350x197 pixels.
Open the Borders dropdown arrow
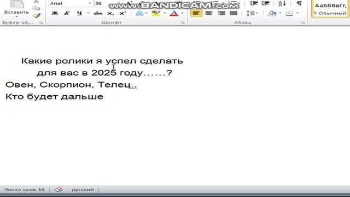point(297,13)
